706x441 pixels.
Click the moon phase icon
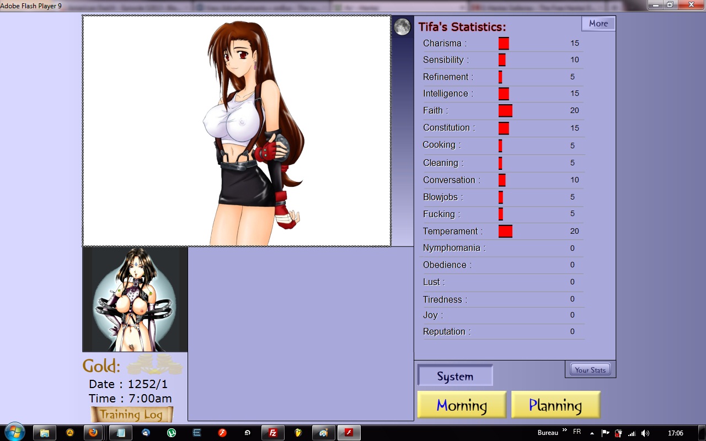pos(402,26)
